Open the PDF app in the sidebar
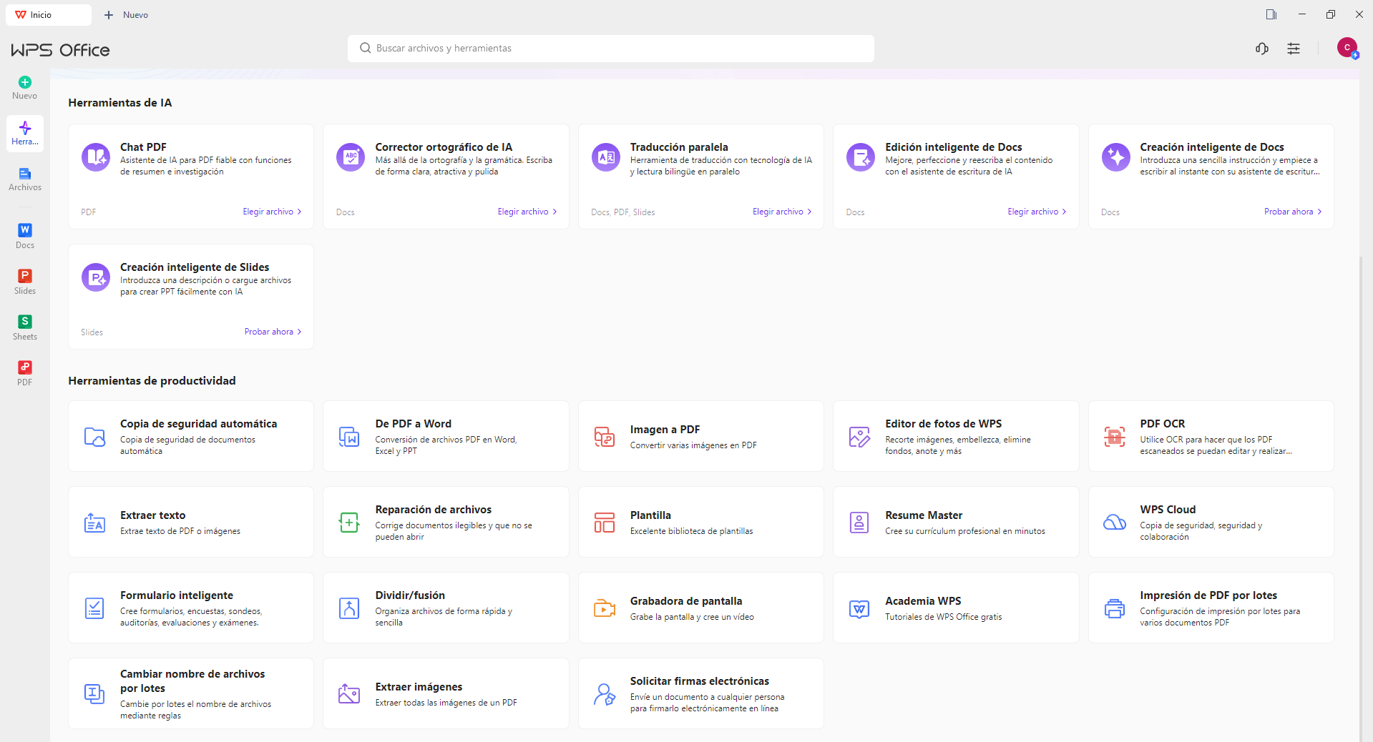The width and height of the screenshot is (1373, 742). pos(25,373)
